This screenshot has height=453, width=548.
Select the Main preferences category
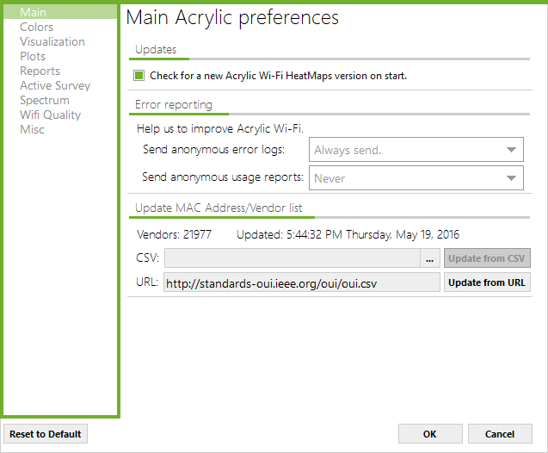(x=60, y=12)
